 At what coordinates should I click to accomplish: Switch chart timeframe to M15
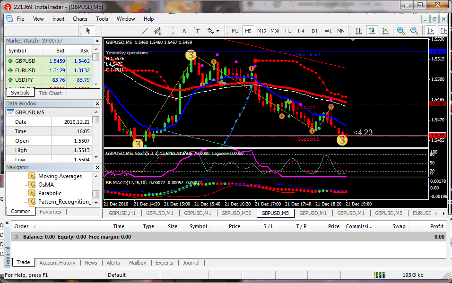[x=261, y=30]
